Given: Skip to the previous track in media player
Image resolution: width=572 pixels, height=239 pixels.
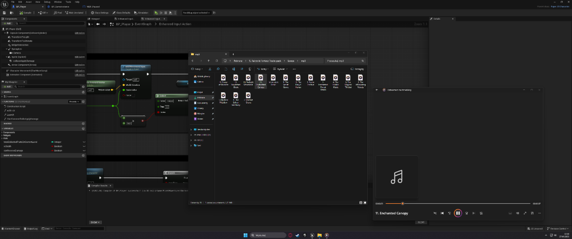Looking at the screenshot, I should (442, 213).
